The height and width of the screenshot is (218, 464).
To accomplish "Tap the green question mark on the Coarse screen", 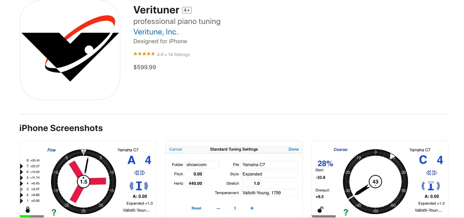I will coord(346,212).
